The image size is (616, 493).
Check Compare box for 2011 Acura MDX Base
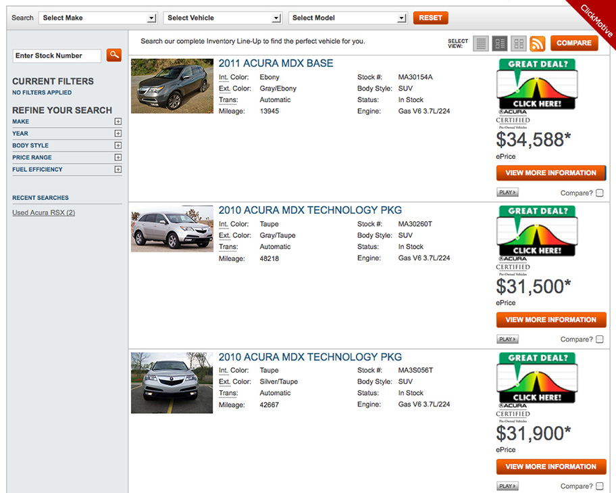coord(600,193)
